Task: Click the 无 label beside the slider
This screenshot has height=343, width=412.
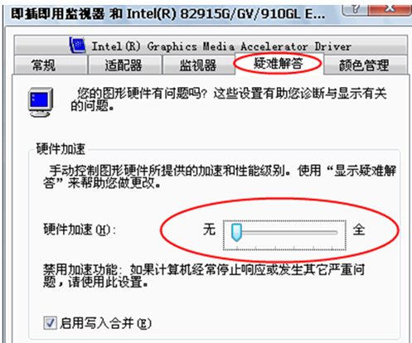Action: [x=209, y=229]
